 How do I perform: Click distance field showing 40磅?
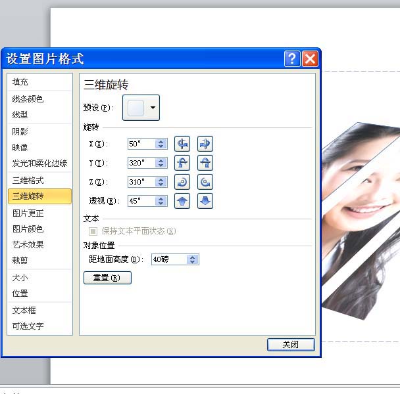coord(175,259)
